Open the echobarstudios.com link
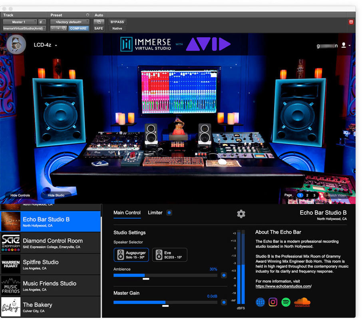The width and height of the screenshot is (362, 320). point(283,286)
